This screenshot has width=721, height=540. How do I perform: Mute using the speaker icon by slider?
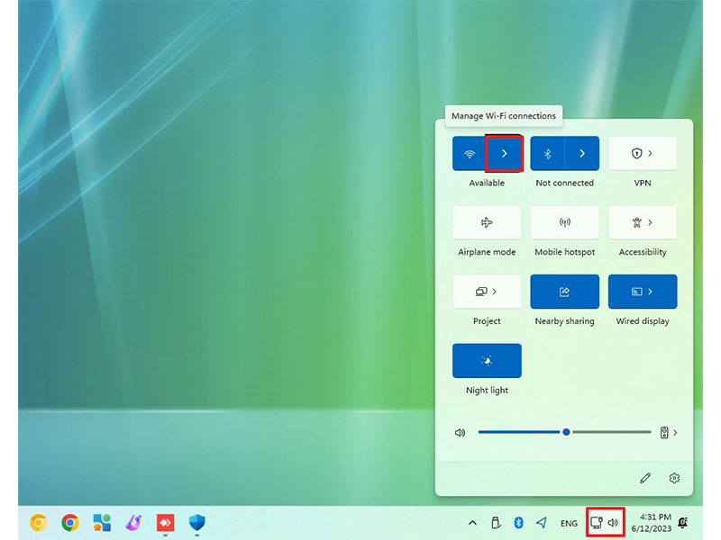coord(461,433)
